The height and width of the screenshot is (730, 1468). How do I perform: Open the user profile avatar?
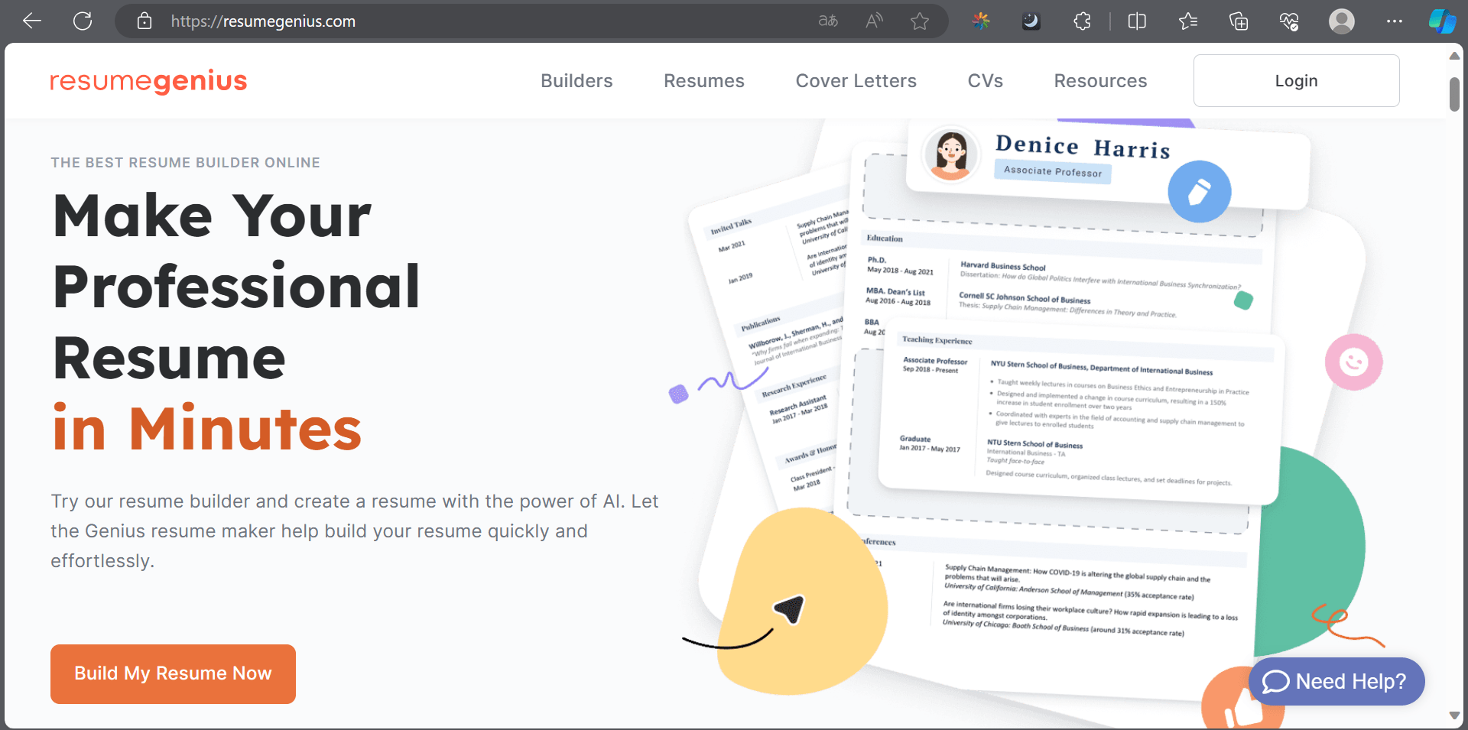click(x=1342, y=21)
